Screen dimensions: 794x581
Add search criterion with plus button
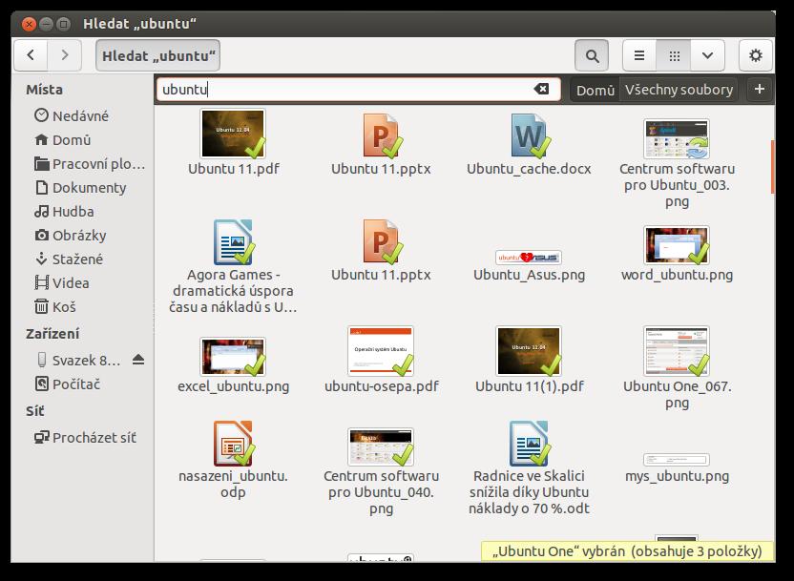759,90
